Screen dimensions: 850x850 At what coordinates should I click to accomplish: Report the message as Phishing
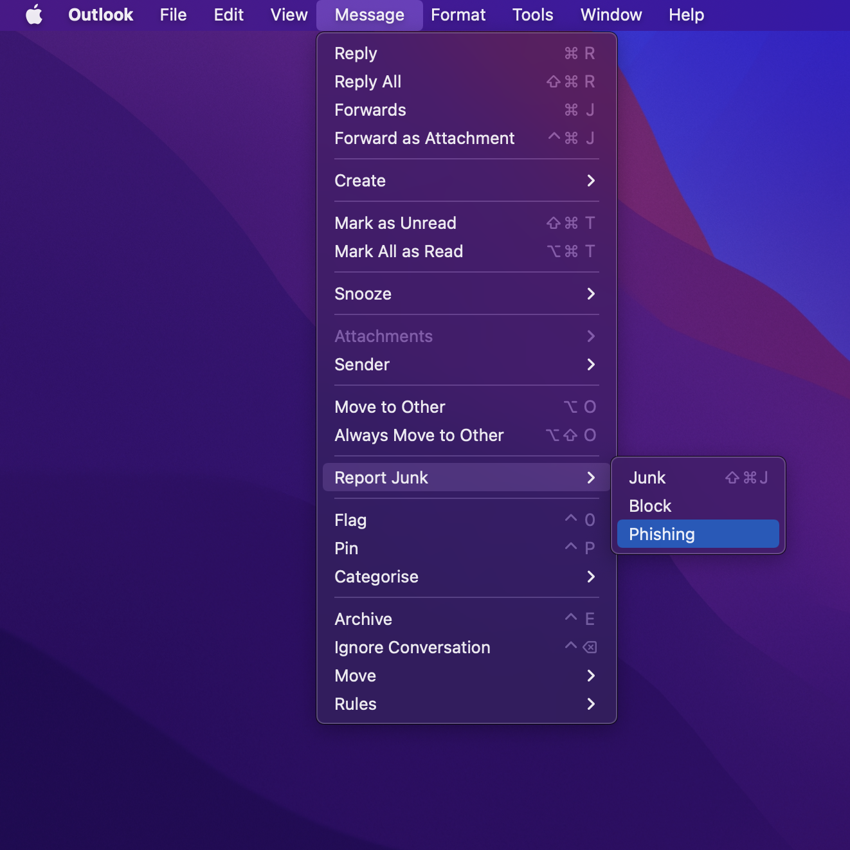698,534
